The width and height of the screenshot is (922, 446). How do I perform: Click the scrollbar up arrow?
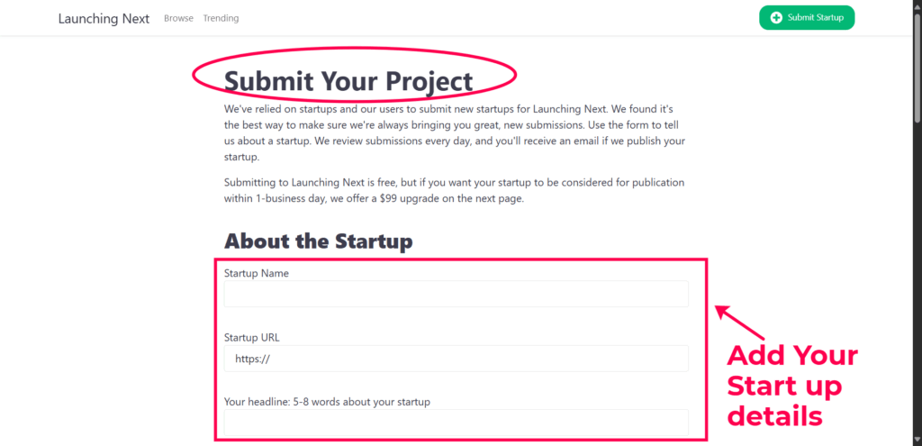[x=917, y=5]
